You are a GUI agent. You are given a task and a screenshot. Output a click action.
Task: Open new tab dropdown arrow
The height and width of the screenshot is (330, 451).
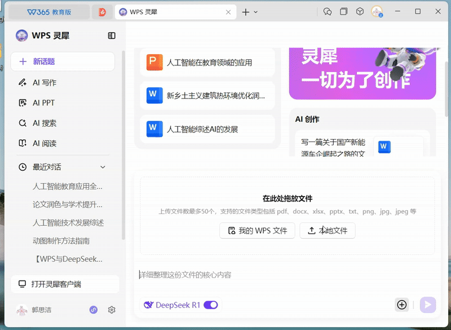(x=256, y=12)
